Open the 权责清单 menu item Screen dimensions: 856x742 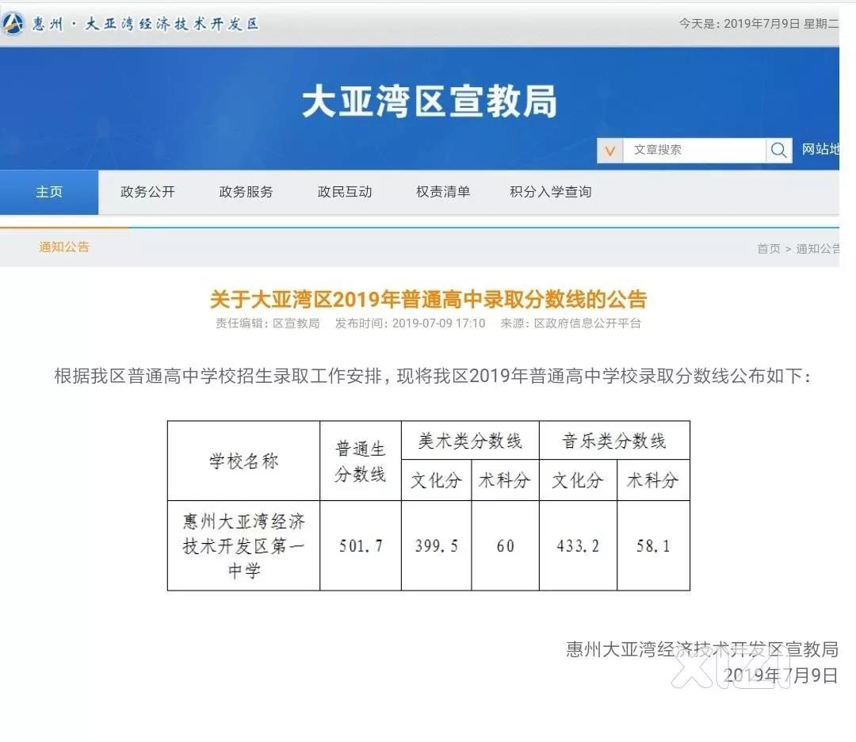[x=443, y=192]
